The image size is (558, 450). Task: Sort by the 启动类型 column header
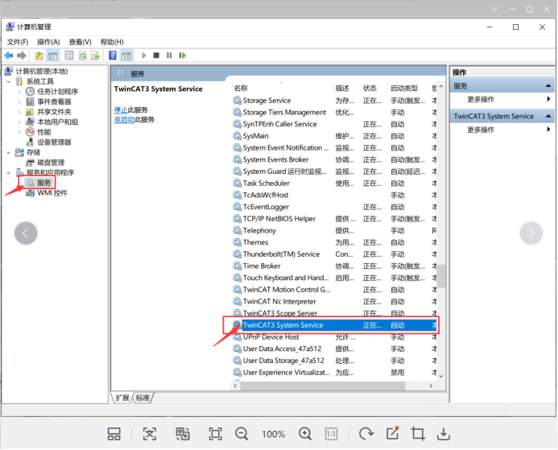click(x=404, y=89)
